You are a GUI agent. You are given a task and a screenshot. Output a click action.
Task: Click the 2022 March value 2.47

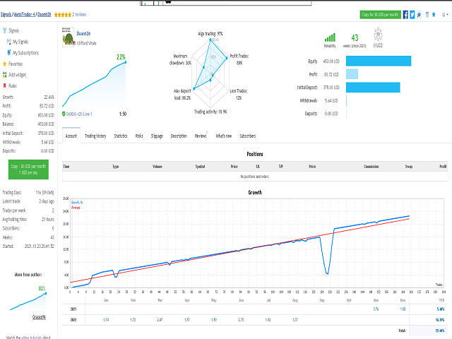160,320
